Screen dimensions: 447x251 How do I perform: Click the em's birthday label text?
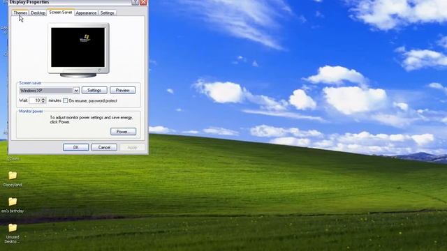point(13,211)
